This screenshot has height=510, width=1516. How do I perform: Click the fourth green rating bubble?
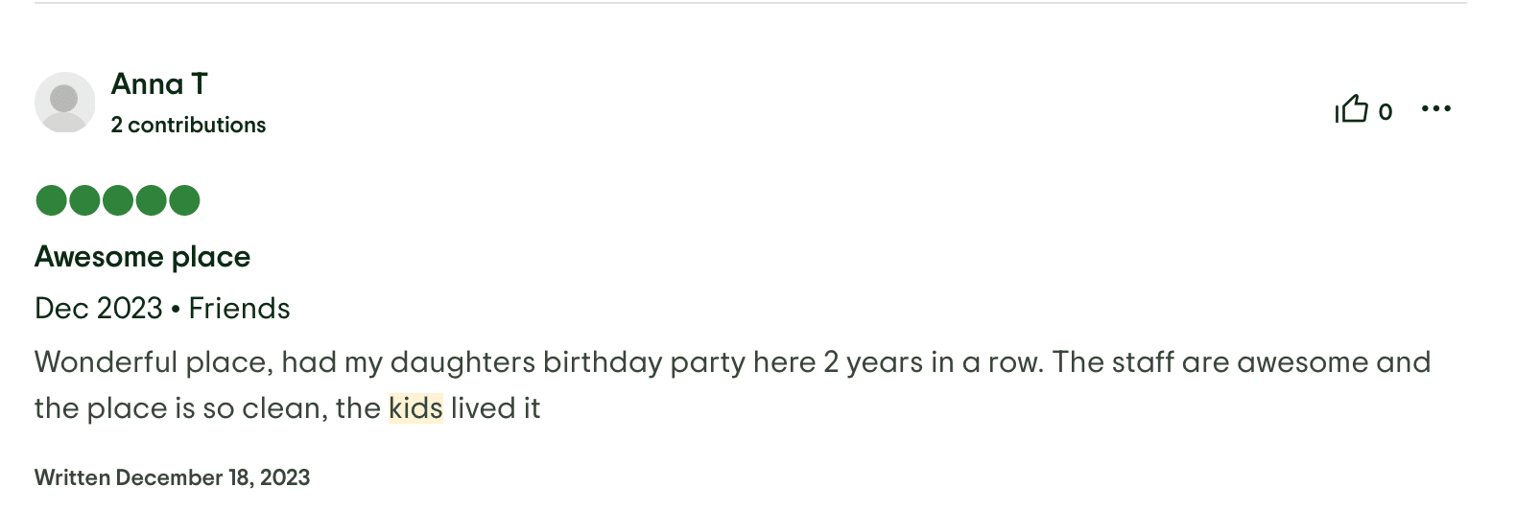pyautogui.click(x=151, y=200)
